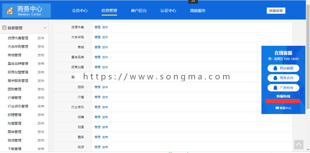Click 发布 next to 商城管理

[41, 55]
